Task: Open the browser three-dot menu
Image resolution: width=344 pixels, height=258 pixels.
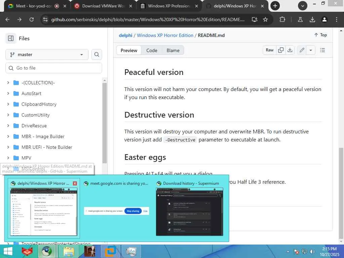Action: click(x=337, y=19)
